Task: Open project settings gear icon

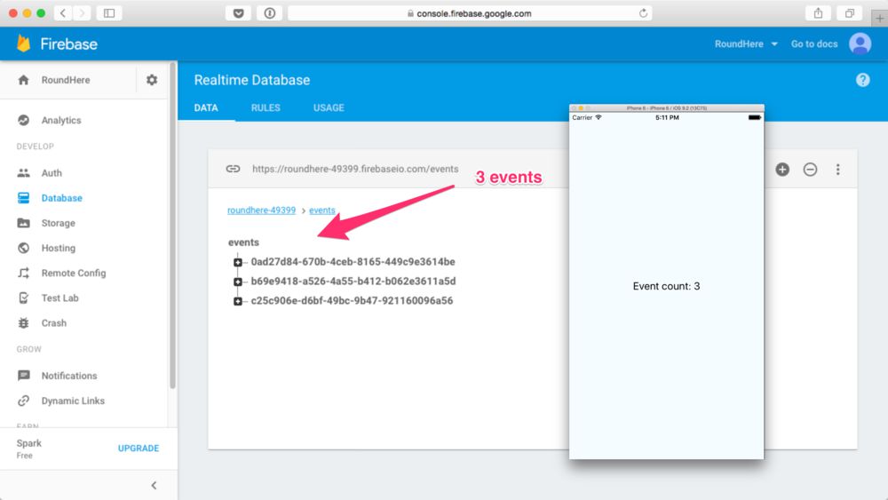Action: tap(152, 80)
